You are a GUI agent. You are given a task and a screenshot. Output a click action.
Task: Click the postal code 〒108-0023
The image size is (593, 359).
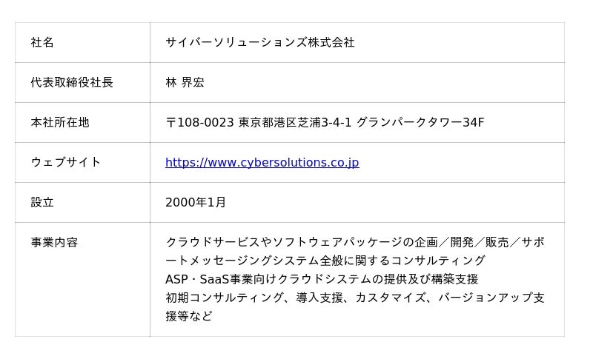(199, 123)
